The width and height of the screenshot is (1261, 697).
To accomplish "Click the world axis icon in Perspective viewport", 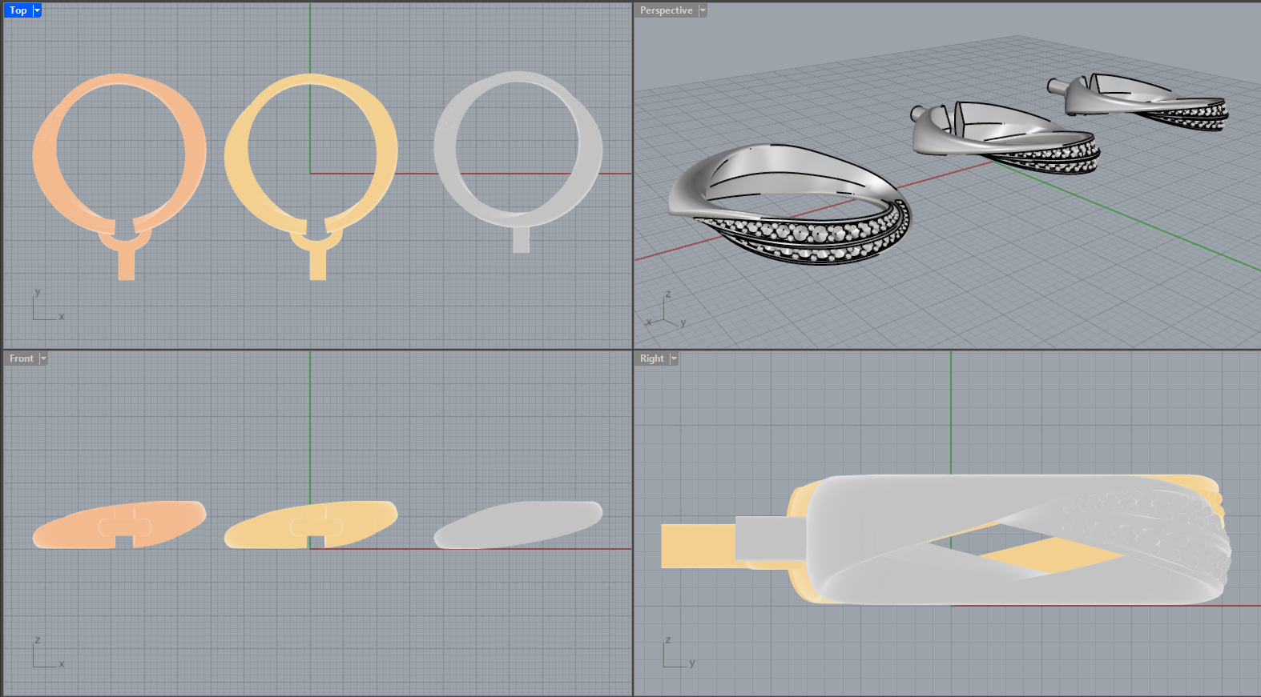I will (665, 314).
